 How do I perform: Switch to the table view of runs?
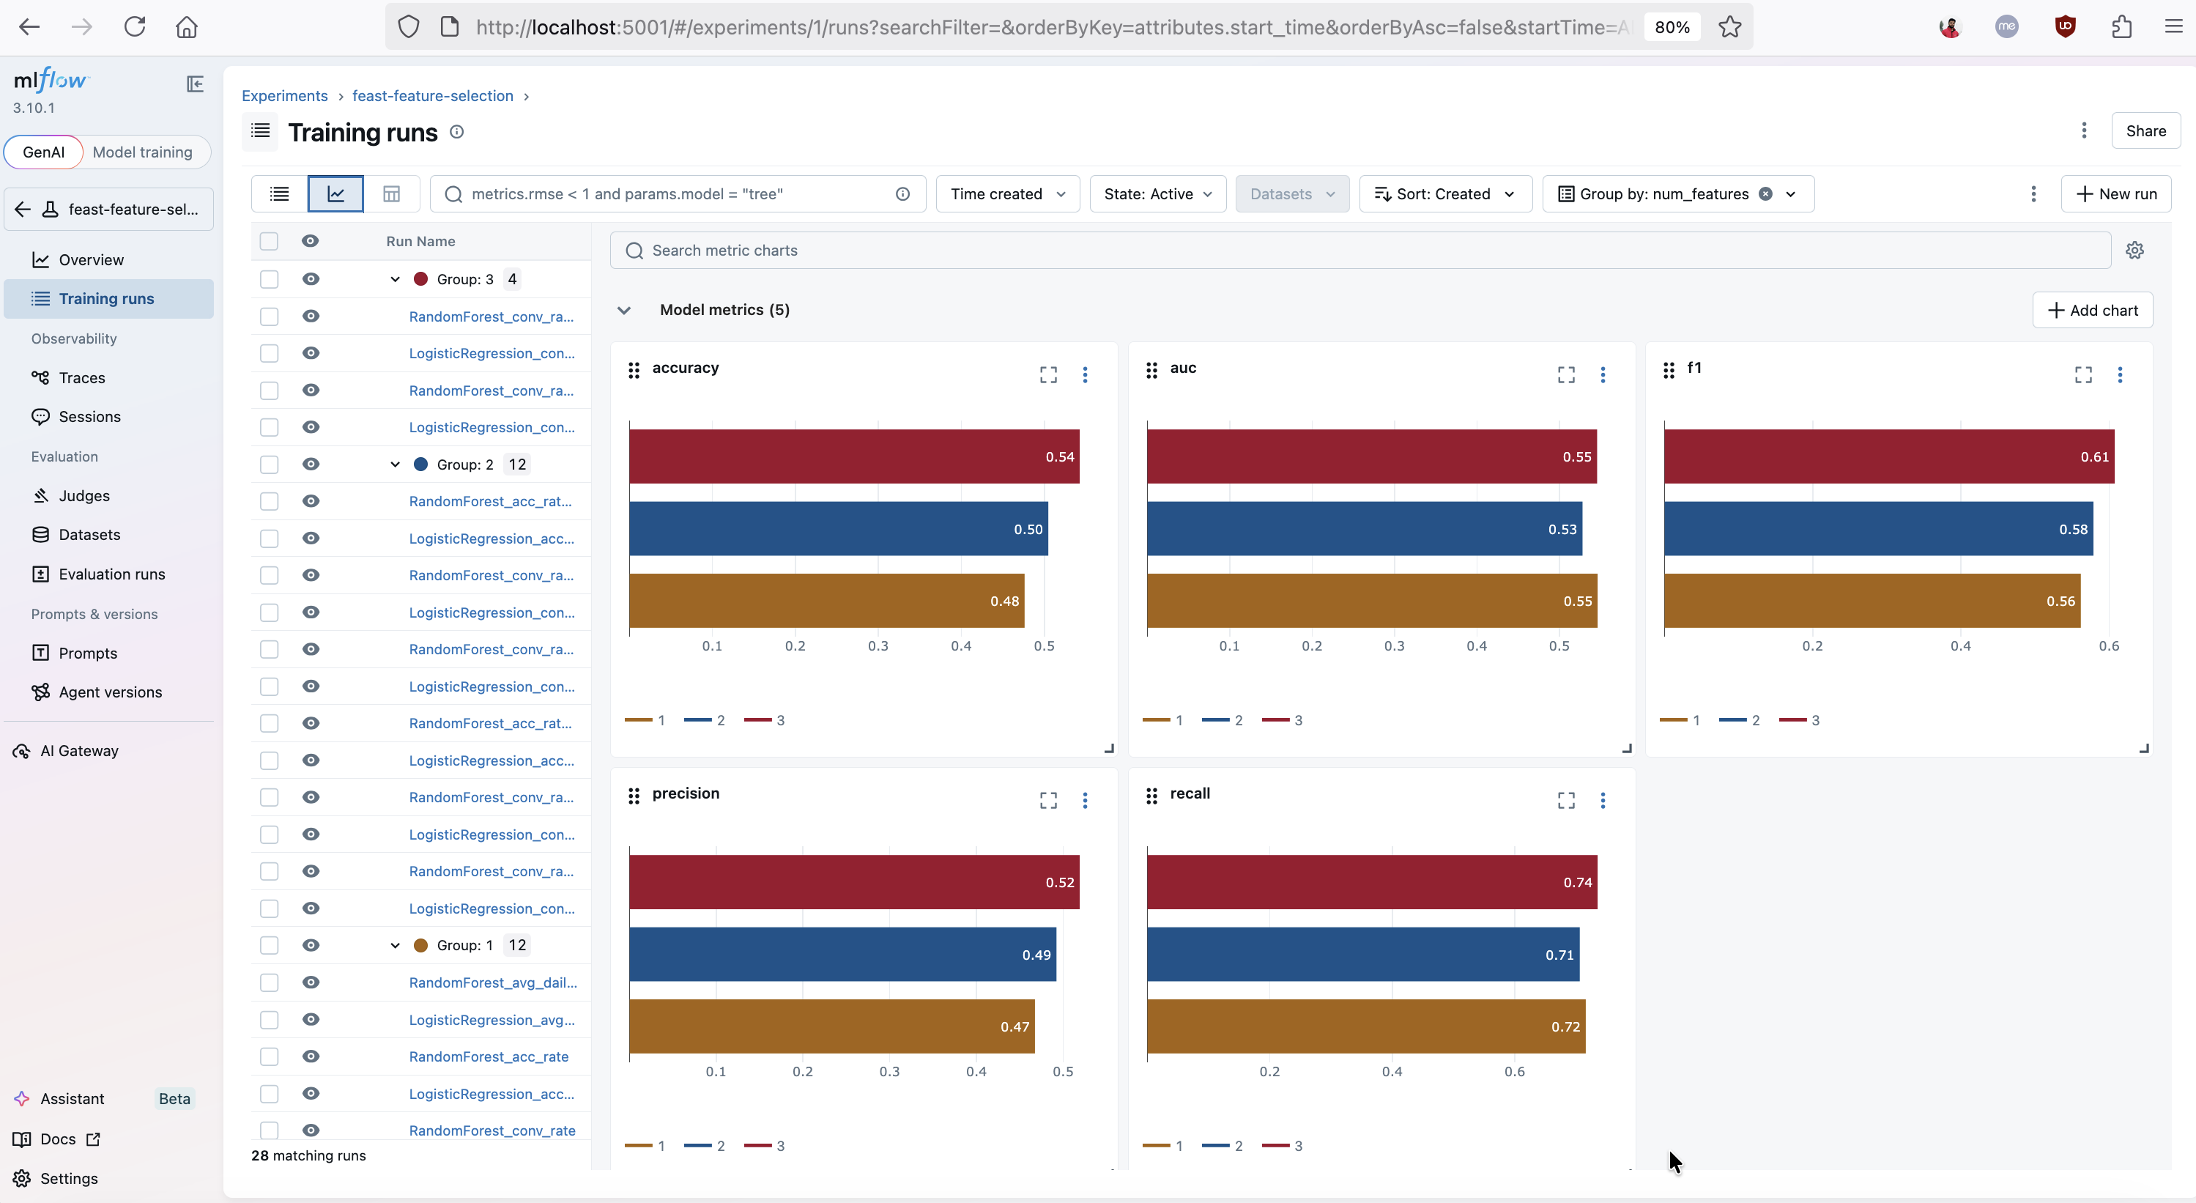tap(391, 193)
